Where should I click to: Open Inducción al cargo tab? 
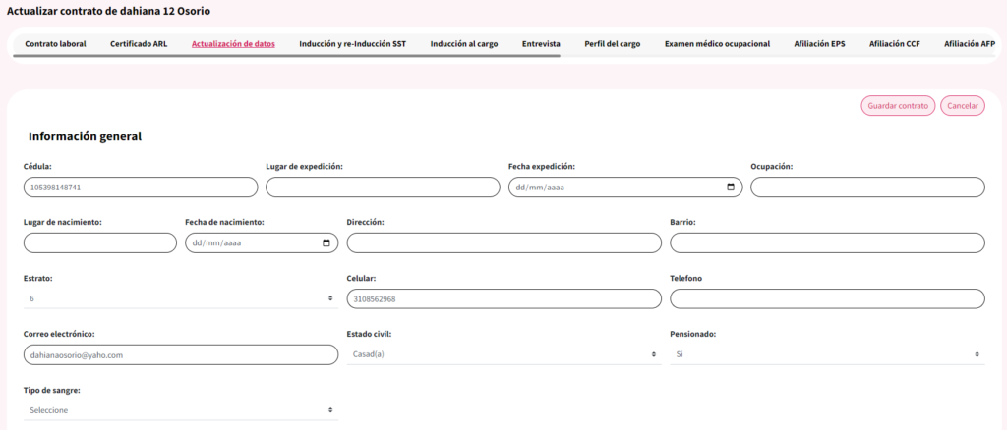pos(464,44)
